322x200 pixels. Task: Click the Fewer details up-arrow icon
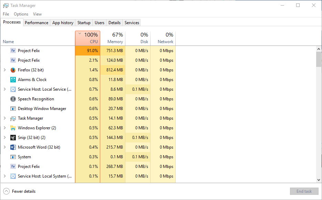click(x=6, y=191)
